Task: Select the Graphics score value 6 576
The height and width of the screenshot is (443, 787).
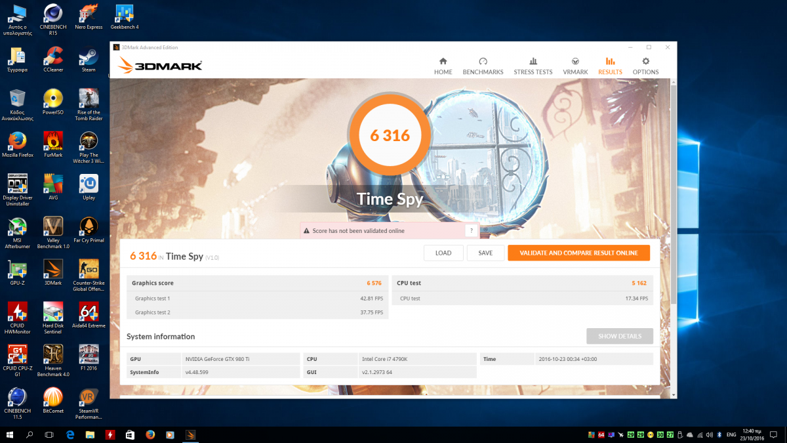Action: click(x=374, y=283)
